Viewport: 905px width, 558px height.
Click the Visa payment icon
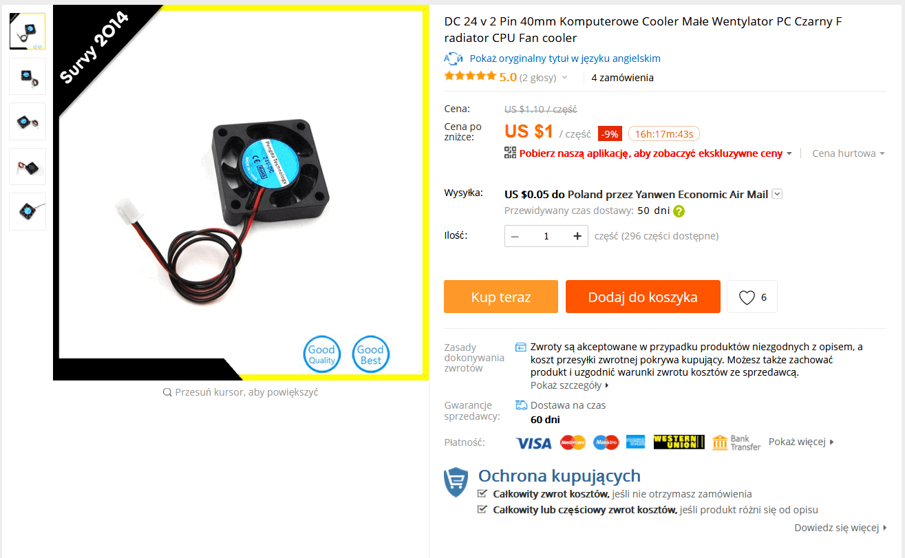coord(534,442)
